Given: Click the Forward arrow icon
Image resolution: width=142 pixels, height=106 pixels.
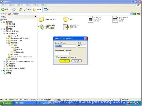Looking at the screenshot, I should (14, 9).
